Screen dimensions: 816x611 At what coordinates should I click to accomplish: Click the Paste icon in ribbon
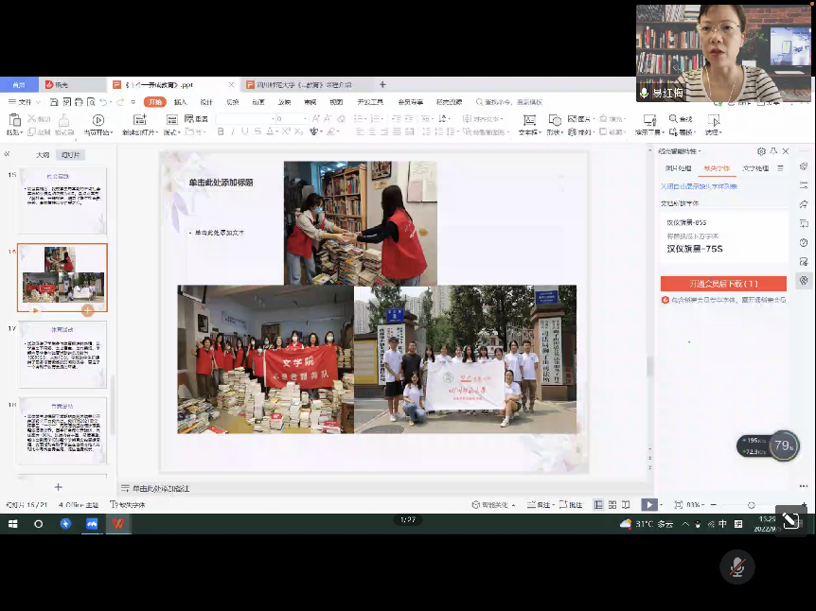14,121
